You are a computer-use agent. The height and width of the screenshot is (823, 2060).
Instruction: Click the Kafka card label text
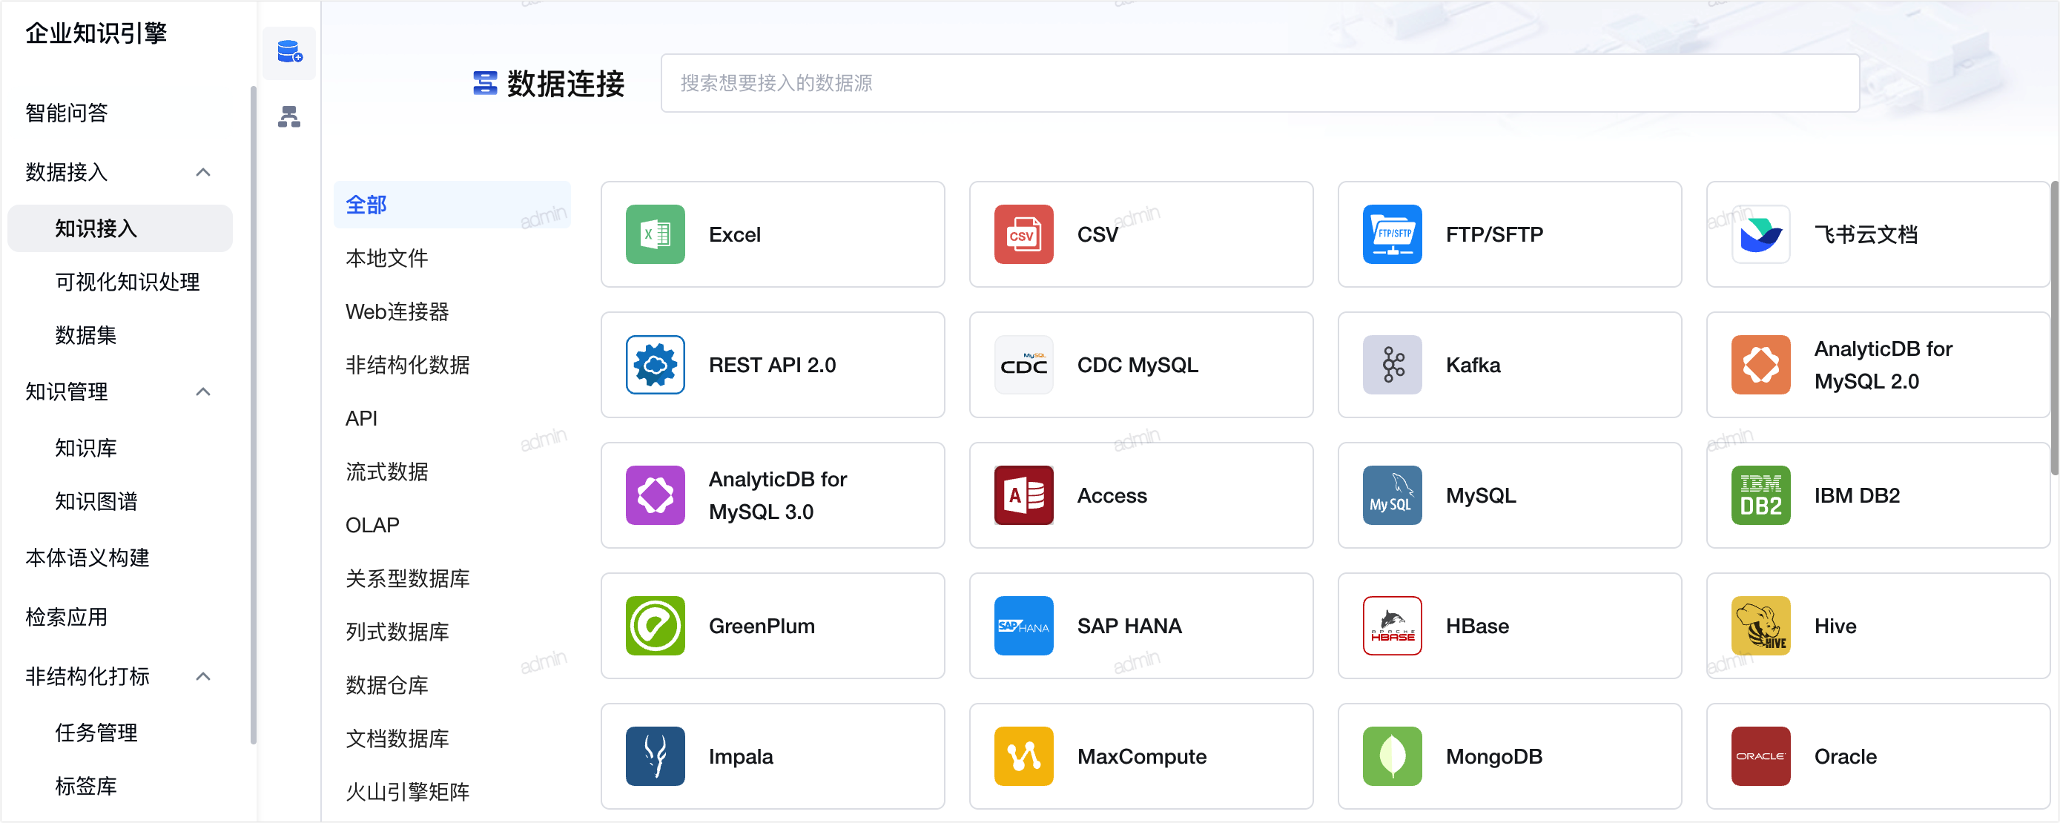[1473, 366]
